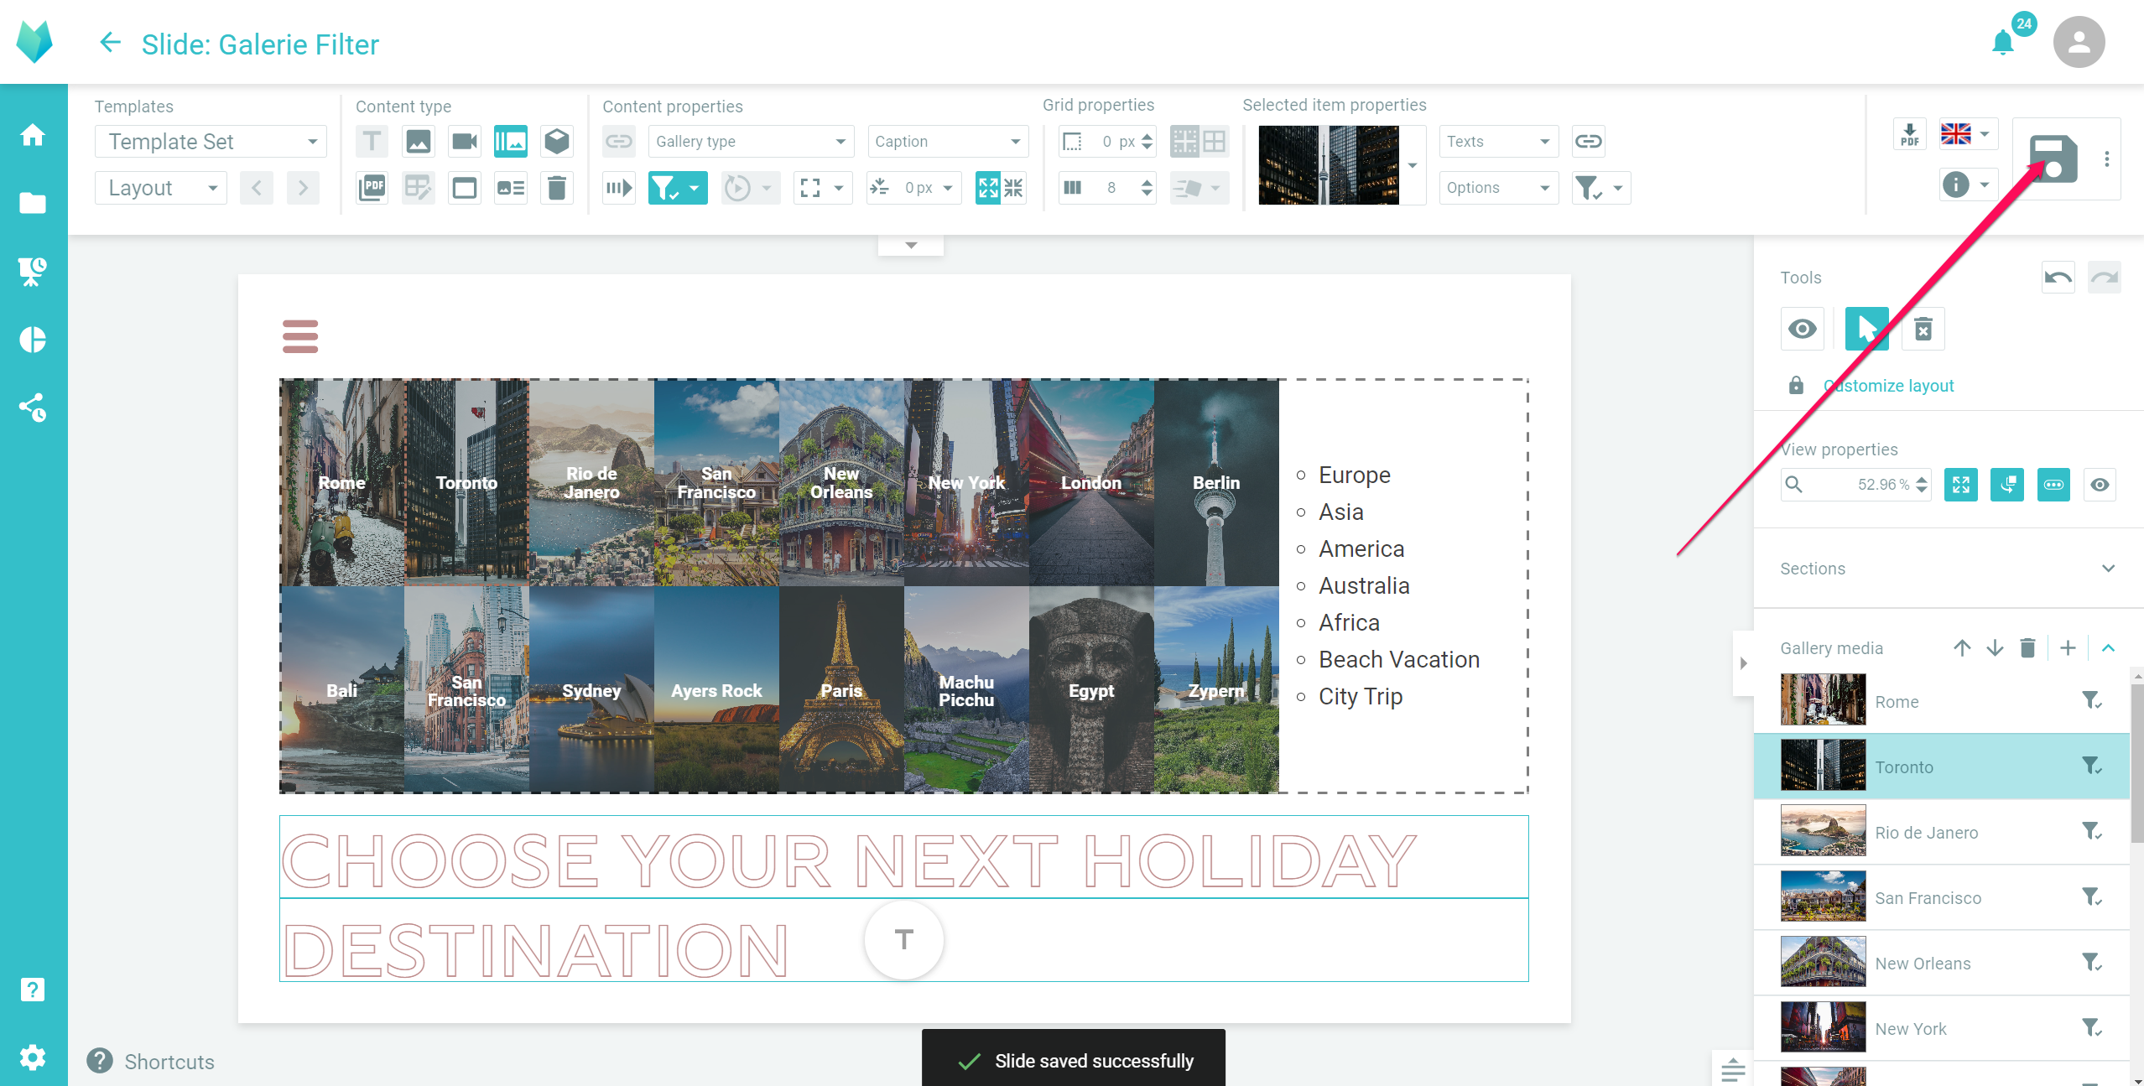
Task: Open the Caption dropdown
Action: click(948, 141)
